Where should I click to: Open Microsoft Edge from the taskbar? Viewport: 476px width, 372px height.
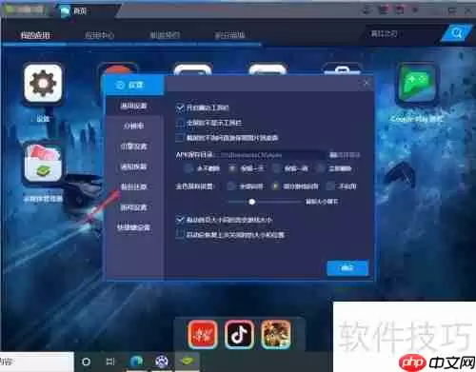(x=136, y=362)
